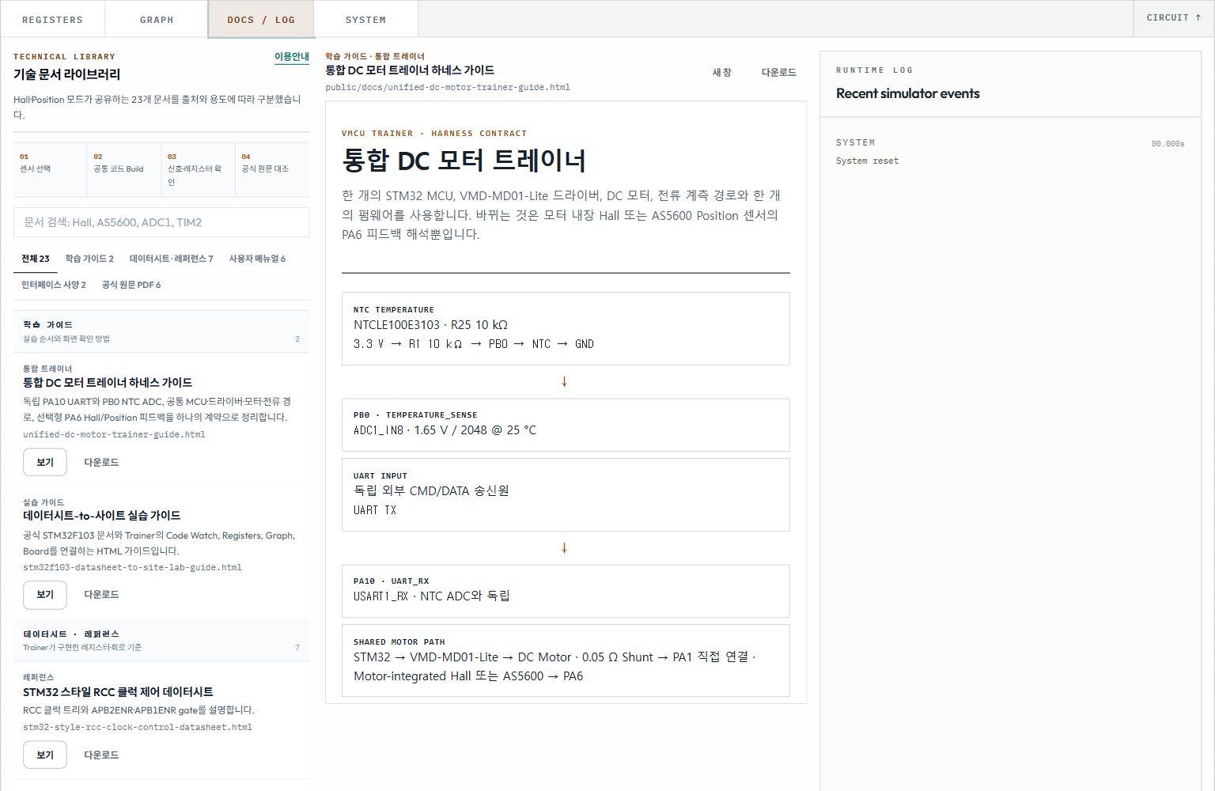Click the stm32f103-datasheet-to-site-lab-guide.html filename

coord(132,567)
